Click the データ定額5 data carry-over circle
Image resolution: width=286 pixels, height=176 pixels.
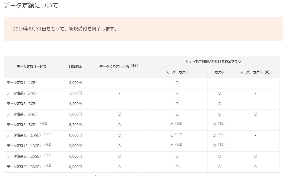[119, 114]
